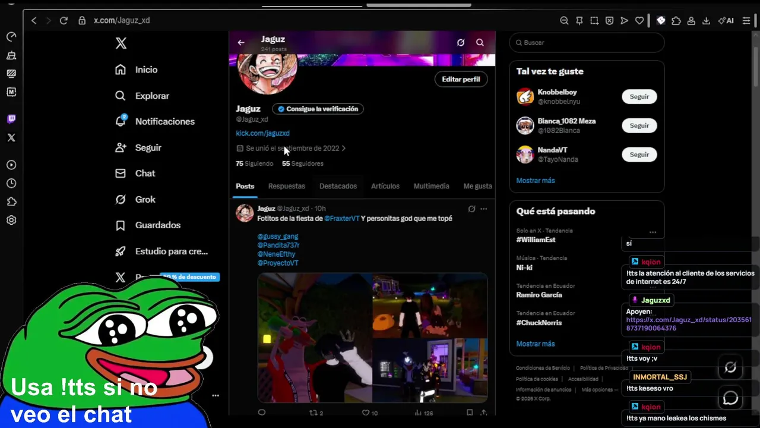Open the 55 Seguidores list
The height and width of the screenshot is (428, 760).
pos(303,163)
